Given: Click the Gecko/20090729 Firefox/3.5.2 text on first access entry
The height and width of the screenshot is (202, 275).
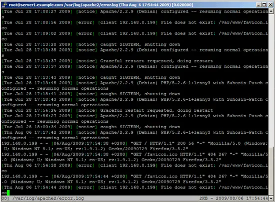Looking at the screenshot, I should (148, 149).
